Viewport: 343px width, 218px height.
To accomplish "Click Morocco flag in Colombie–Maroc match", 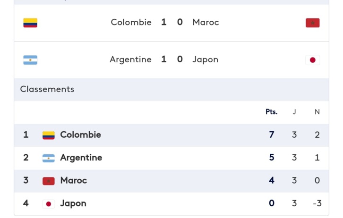I will point(312,23).
